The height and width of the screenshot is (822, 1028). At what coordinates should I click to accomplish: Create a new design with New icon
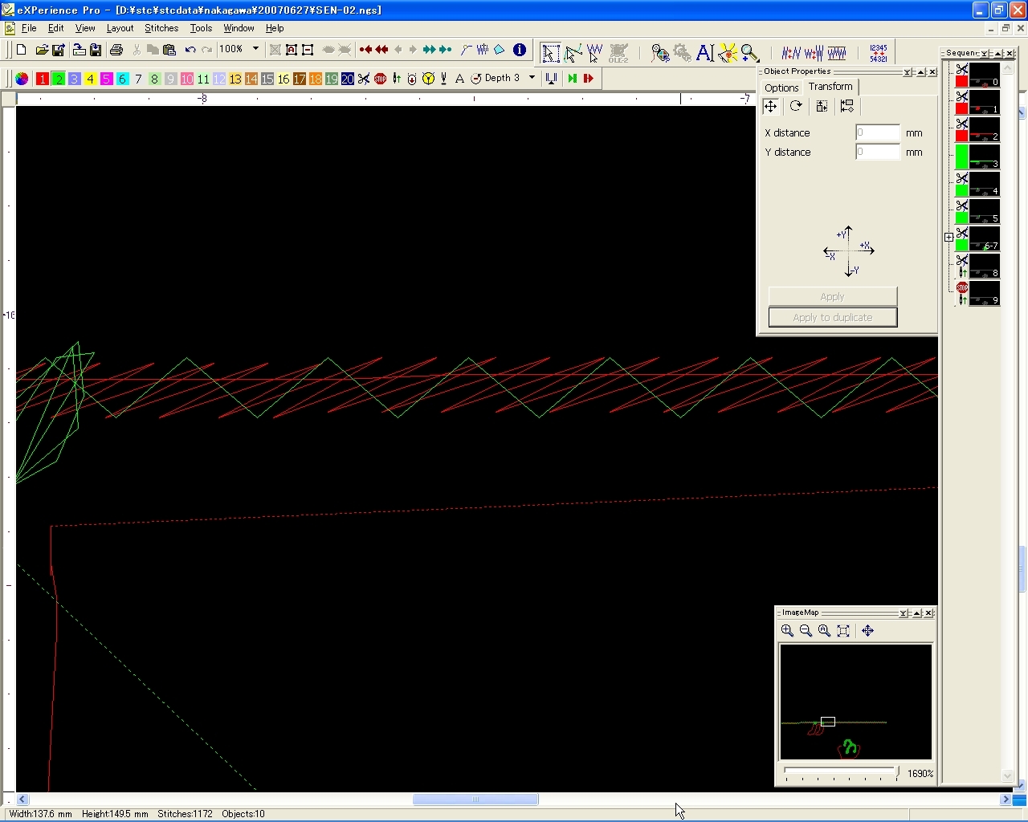(x=22, y=50)
